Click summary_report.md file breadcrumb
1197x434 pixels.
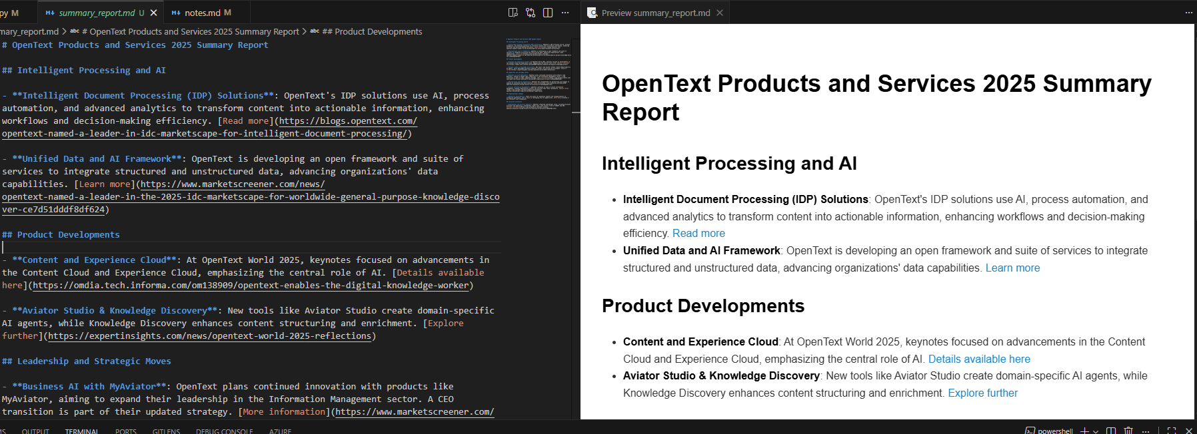coord(29,31)
